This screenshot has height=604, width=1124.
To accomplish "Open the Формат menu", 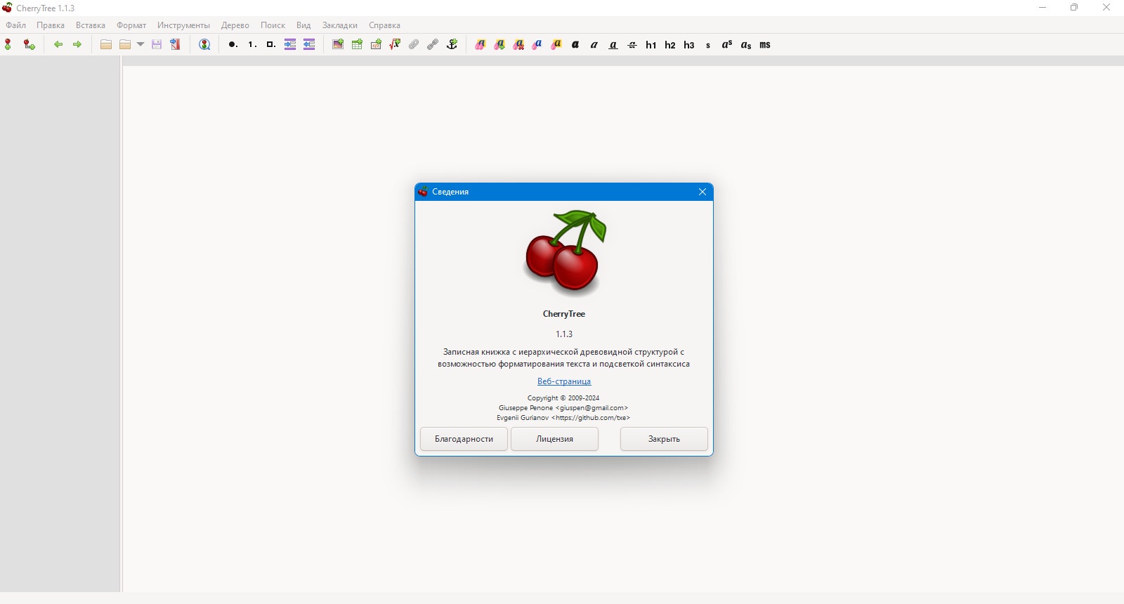I will coord(131,25).
